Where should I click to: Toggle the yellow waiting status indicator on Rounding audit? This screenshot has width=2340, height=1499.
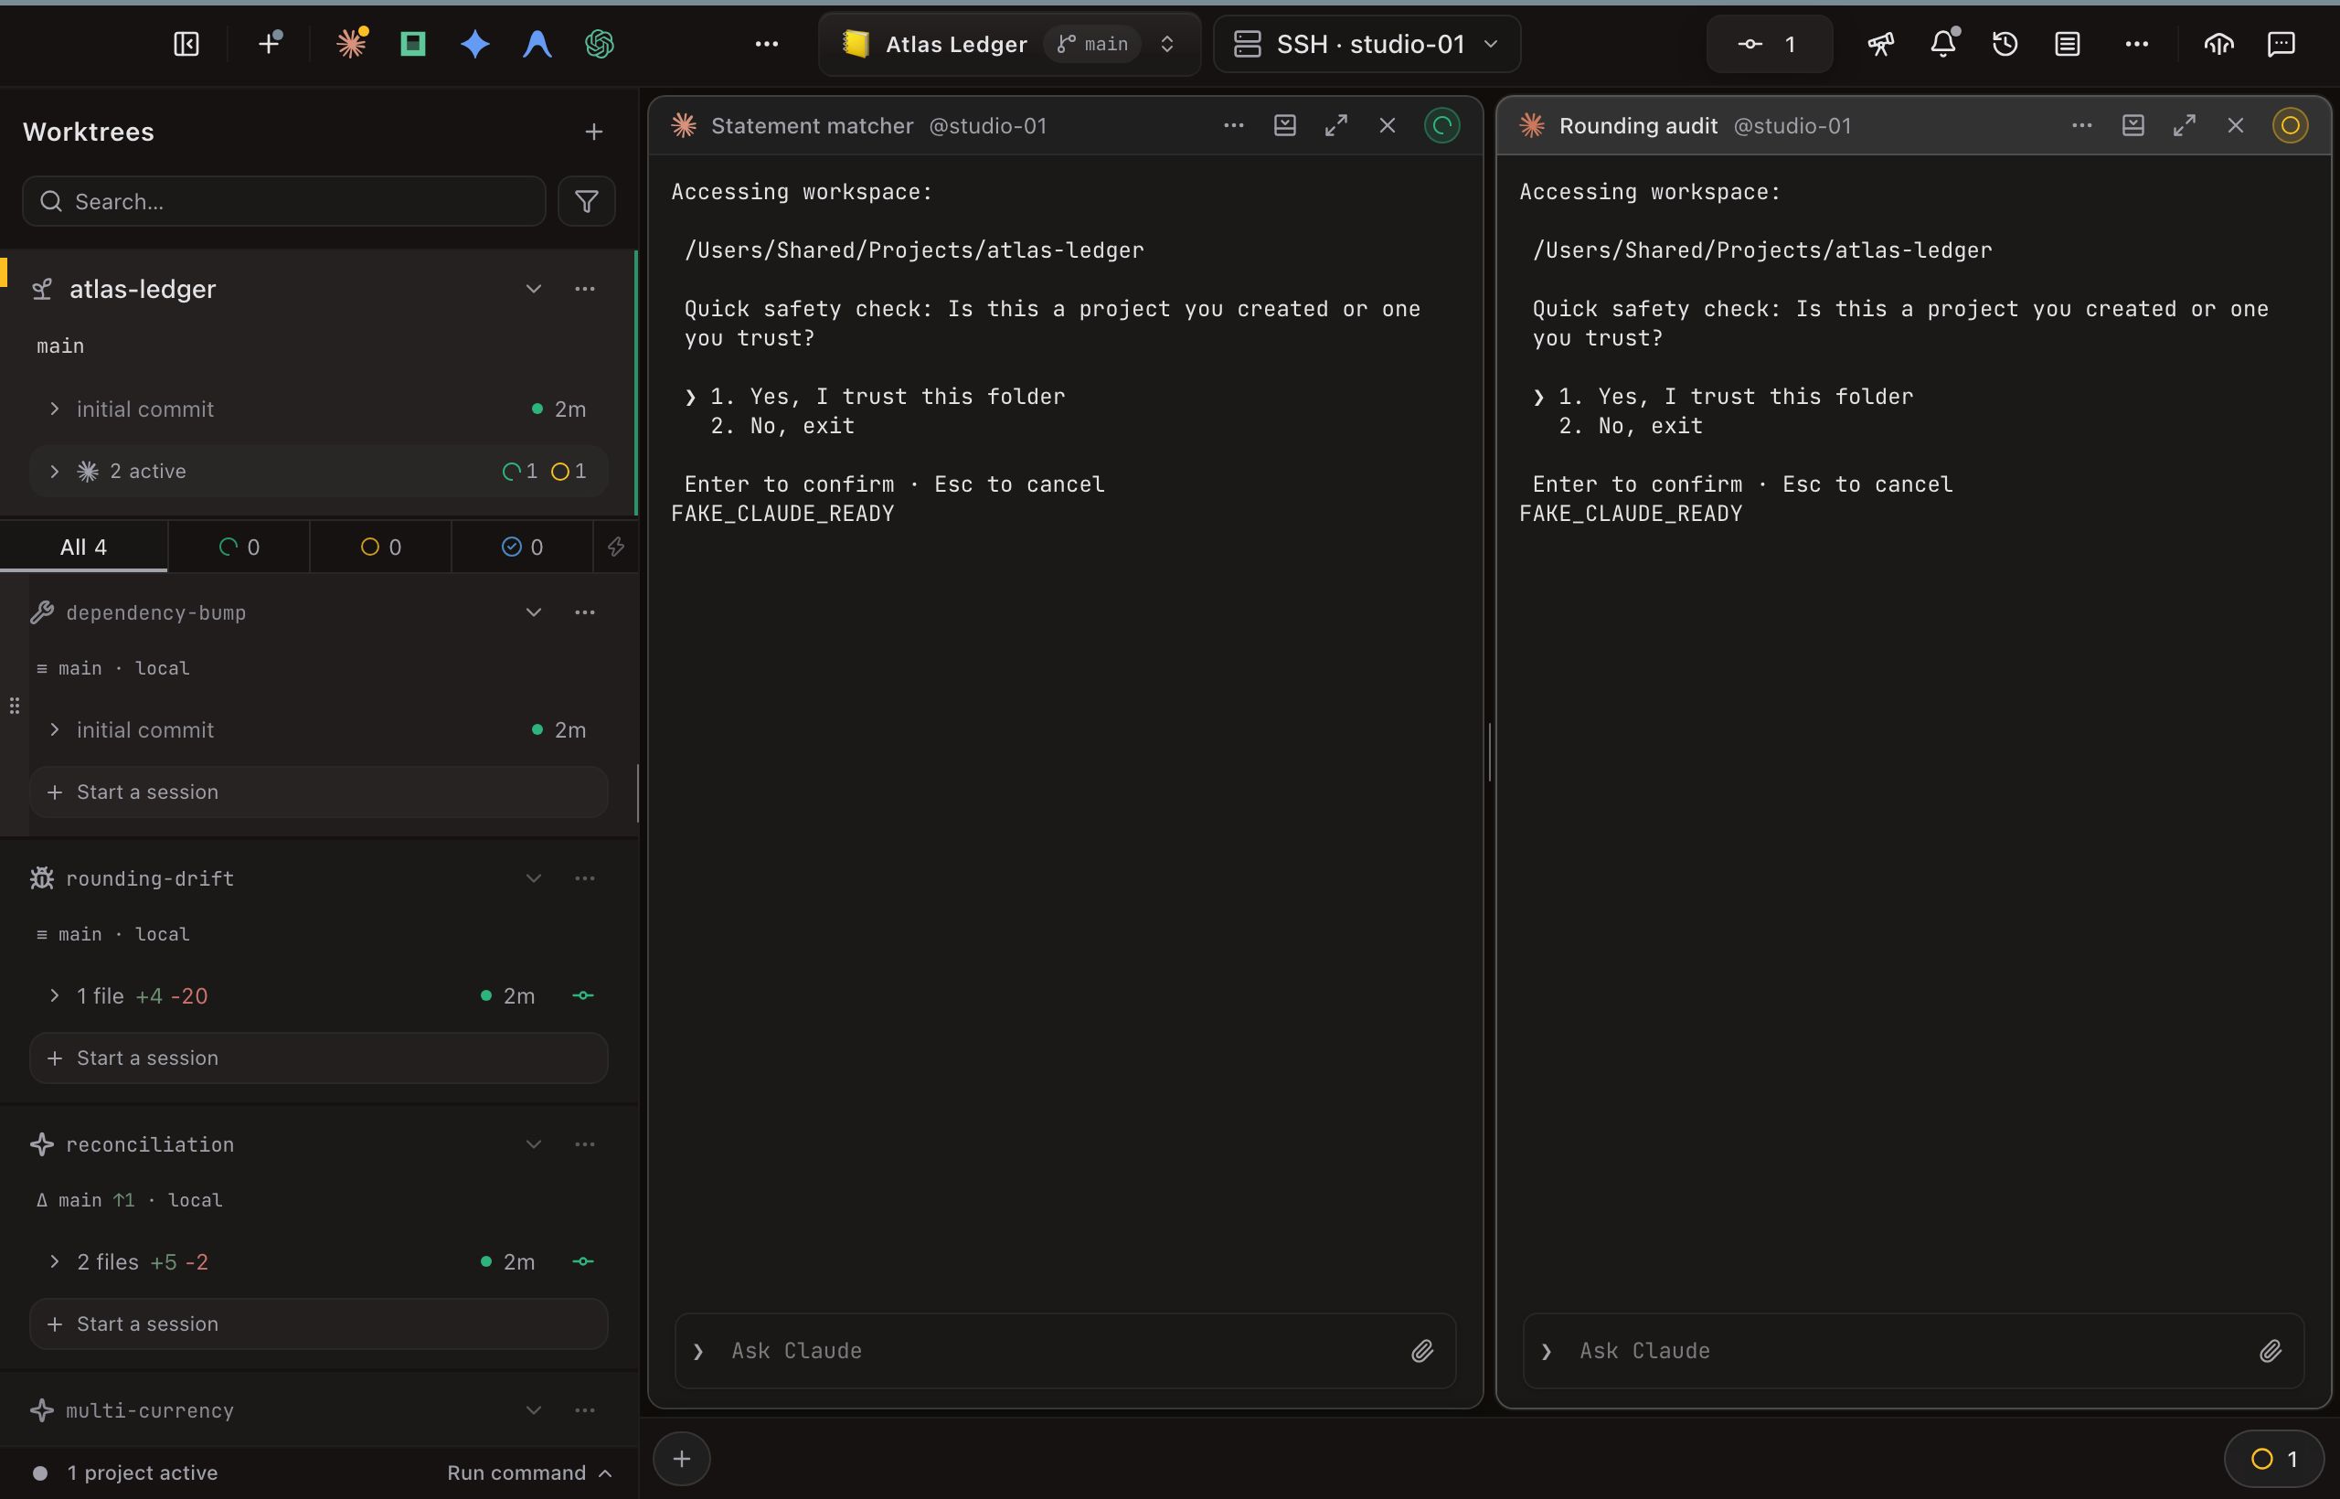coord(2291,125)
